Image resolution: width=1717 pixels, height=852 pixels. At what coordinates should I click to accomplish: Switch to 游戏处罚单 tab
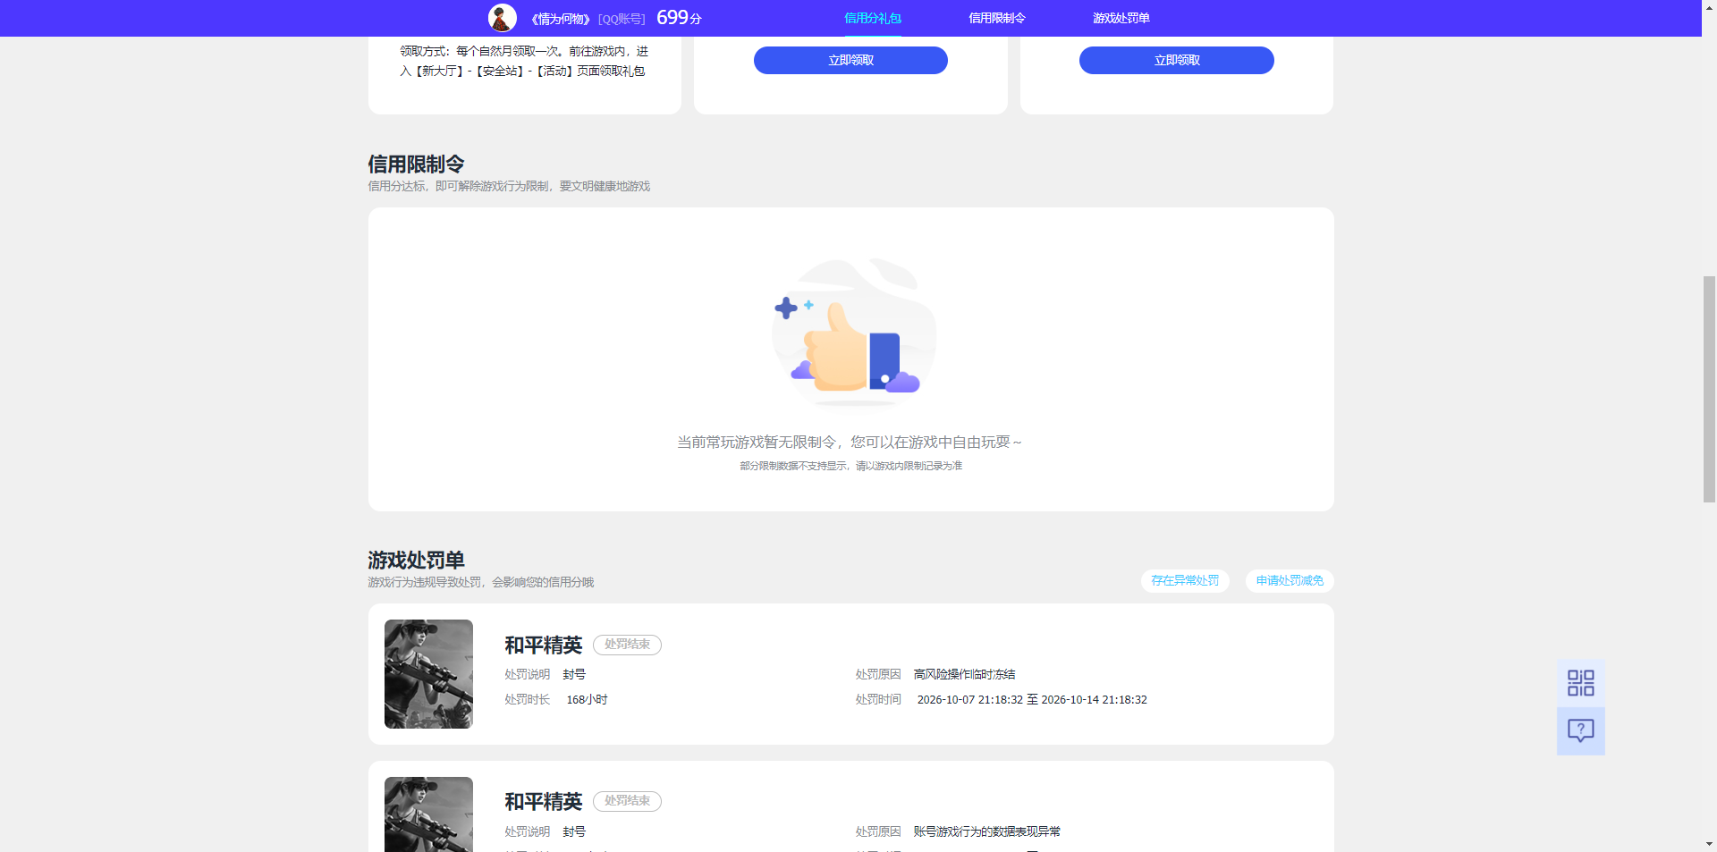pyautogui.click(x=1121, y=18)
